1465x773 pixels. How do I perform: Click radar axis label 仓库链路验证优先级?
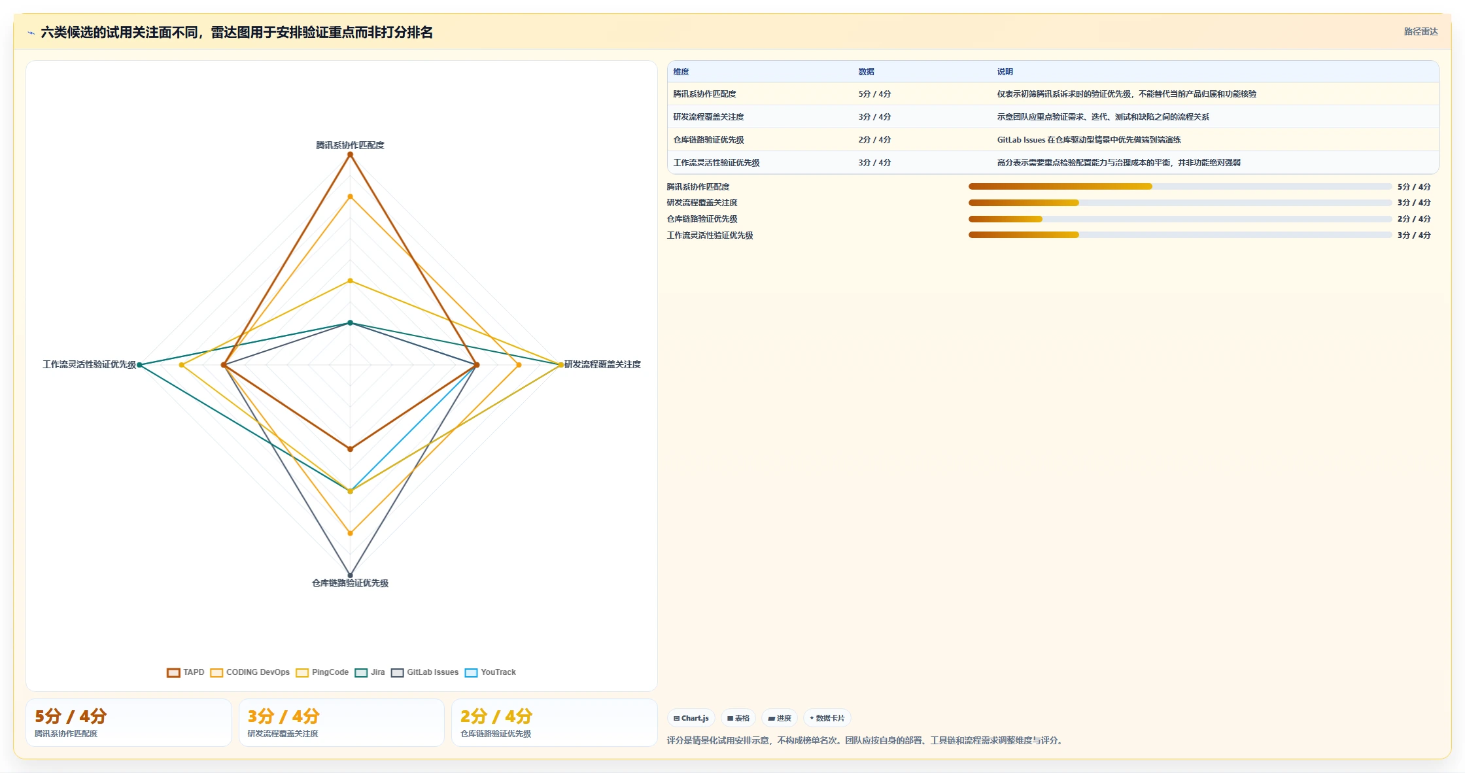coord(350,583)
